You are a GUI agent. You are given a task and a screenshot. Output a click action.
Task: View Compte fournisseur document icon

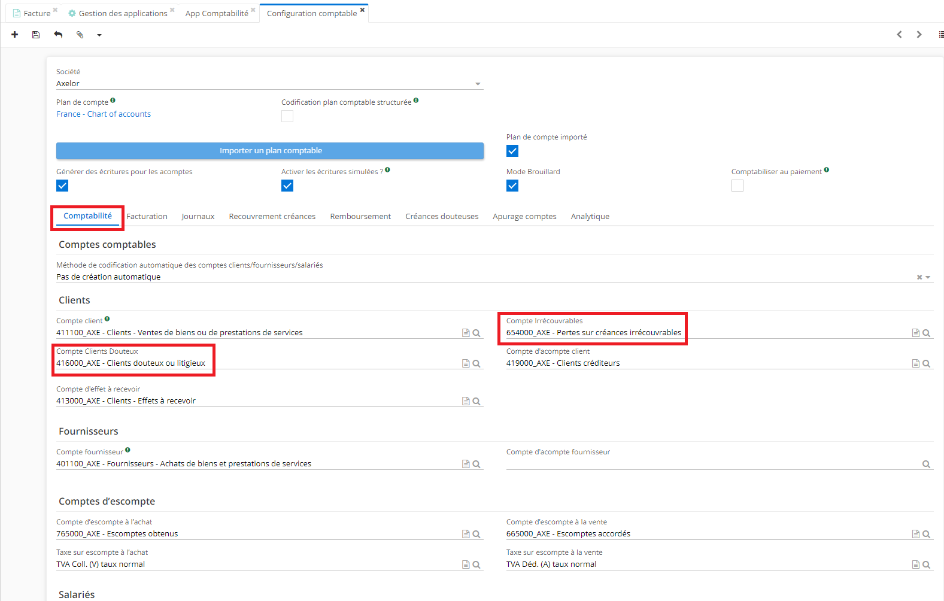[466, 464]
